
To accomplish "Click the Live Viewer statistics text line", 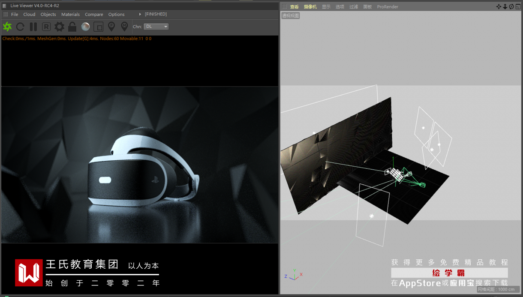I will click(x=77, y=39).
